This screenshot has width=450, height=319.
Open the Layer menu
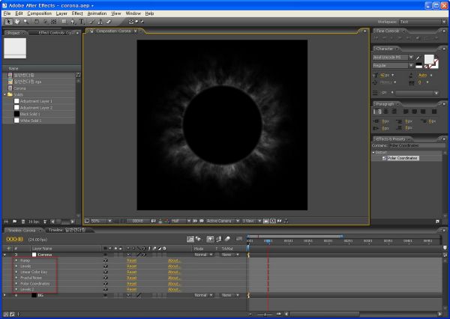pyautogui.click(x=61, y=13)
